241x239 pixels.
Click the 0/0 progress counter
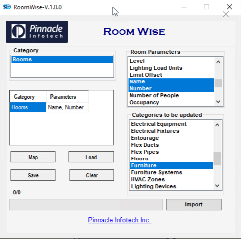(x=17, y=192)
